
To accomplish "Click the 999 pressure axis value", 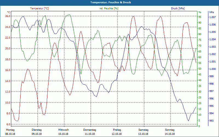I will 211,76.
